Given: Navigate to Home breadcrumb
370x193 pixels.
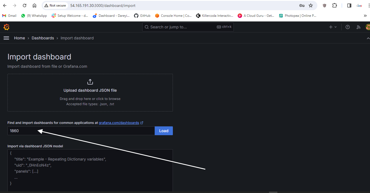Looking at the screenshot, I should pos(20,38).
